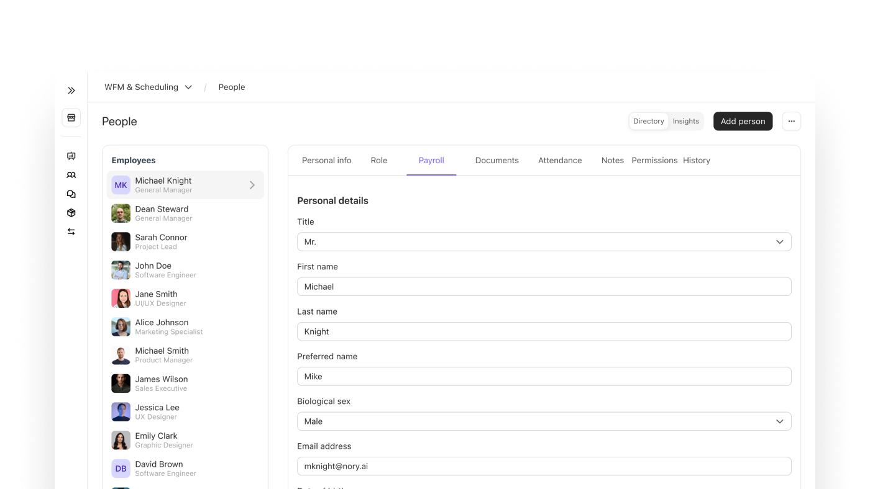Screen dimensions: 870x489
Task: Select Sarah Connor from the employee list
Action: coord(161,241)
